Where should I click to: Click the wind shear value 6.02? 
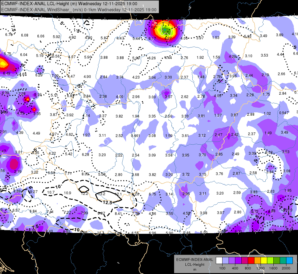(269, 152)
